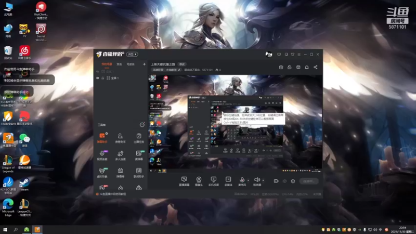Click the gift box icon above preview
Viewport: 416px width, 234px height.
pyautogui.click(x=281, y=68)
